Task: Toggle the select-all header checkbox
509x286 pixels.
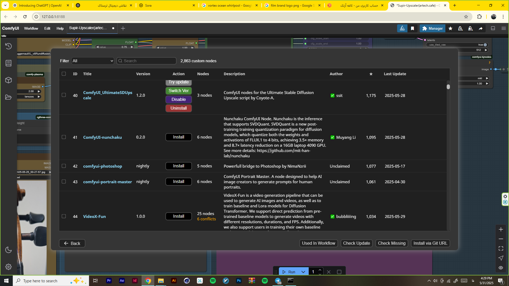Action: (64, 74)
